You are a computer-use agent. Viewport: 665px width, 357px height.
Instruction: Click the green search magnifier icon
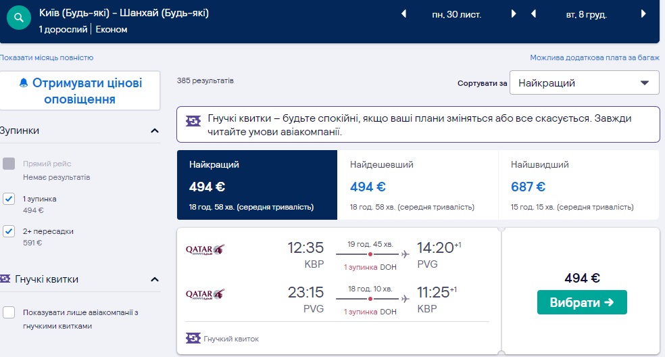[21, 18]
